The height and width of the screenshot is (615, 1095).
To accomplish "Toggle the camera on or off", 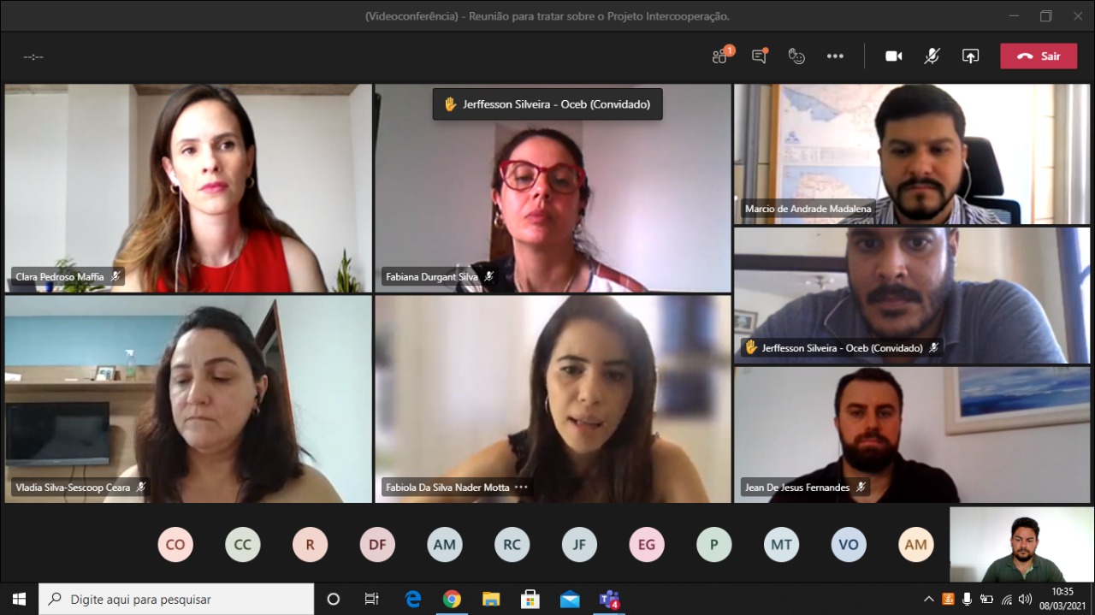I will point(894,56).
